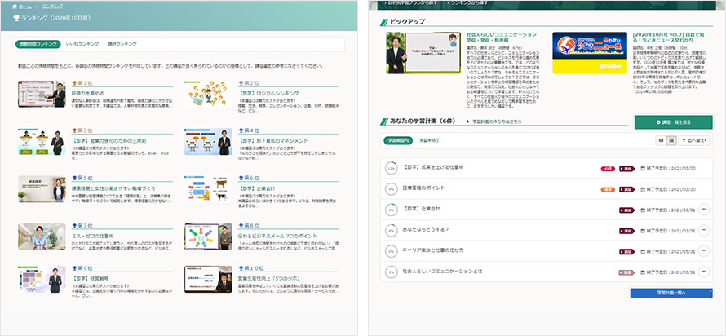Select the 講師ランキング tab
Viewport: 726px width, 336px height.
[122, 44]
